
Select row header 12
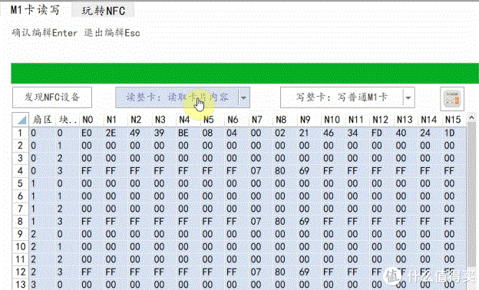pos(20,272)
